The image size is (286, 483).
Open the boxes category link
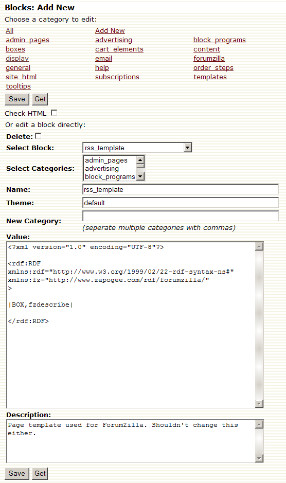(x=15, y=49)
